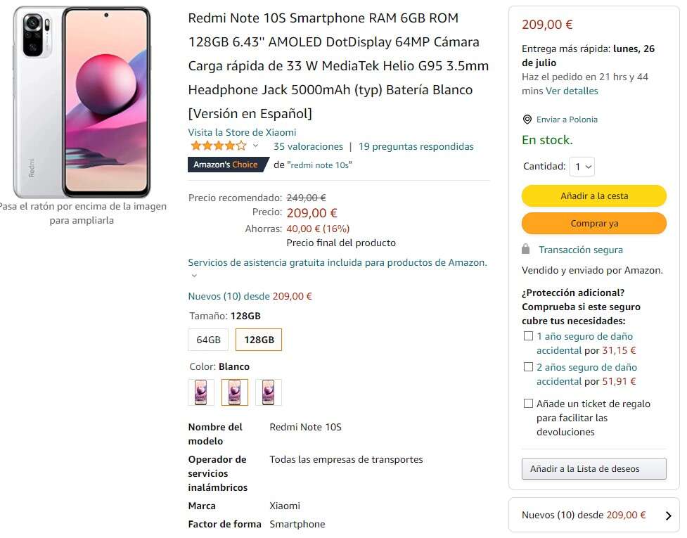Click Añadir a la Lista de deseos
The width and height of the screenshot is (687, 538).
click(x=593, y=468)
